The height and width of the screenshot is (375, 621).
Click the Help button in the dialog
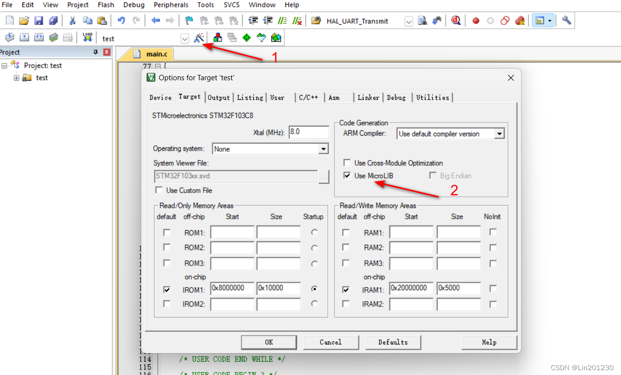point(489,342)
